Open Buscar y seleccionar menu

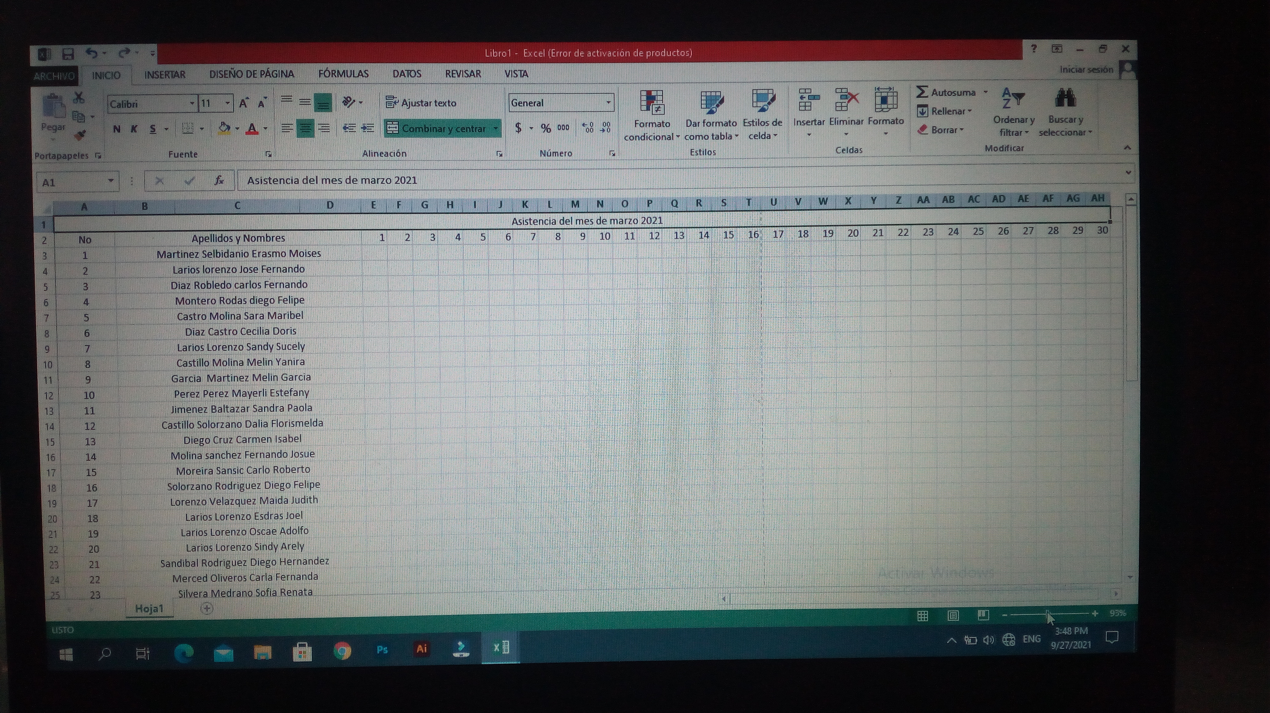coord(1065,112)
